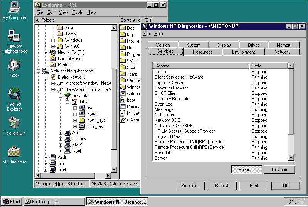The image size is (308, 207).
Task: Open the Resources tab
Action: point(202,52)
